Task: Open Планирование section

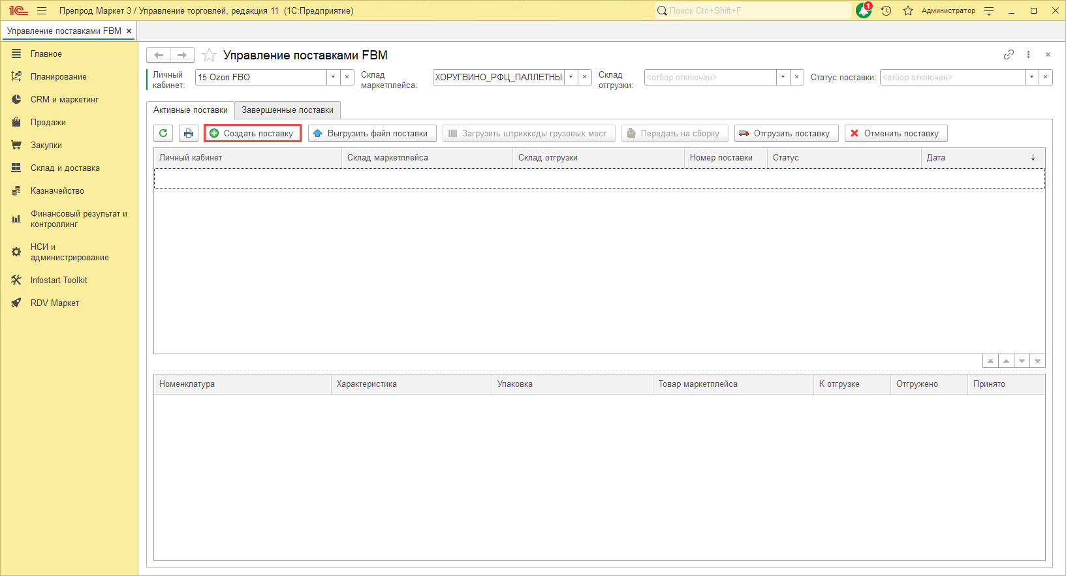Action: click(69, 76)
